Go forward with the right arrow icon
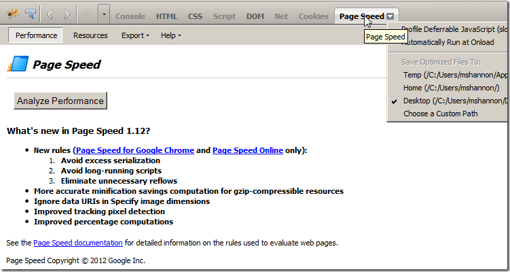Image resolution: width=510 pixels, height=272 pixels. pyautogui.click(x=67, y=14)
